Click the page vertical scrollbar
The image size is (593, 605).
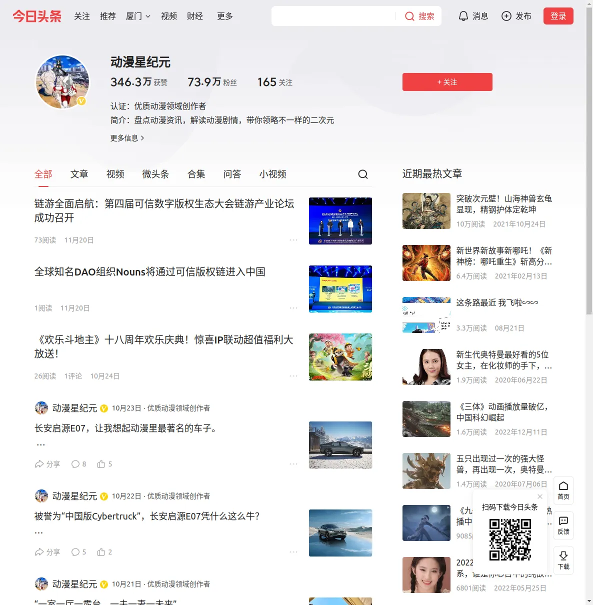point(589,160)
